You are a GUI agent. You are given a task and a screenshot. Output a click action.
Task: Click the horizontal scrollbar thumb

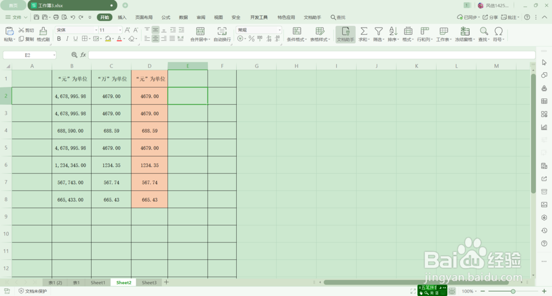[x=416, y=282]
